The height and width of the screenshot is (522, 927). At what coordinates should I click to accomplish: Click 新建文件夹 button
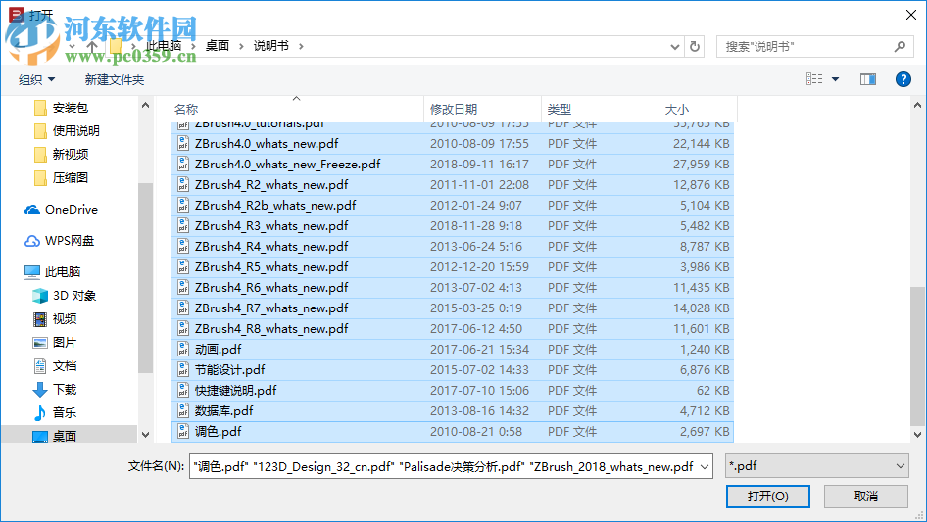pos(114,79)
